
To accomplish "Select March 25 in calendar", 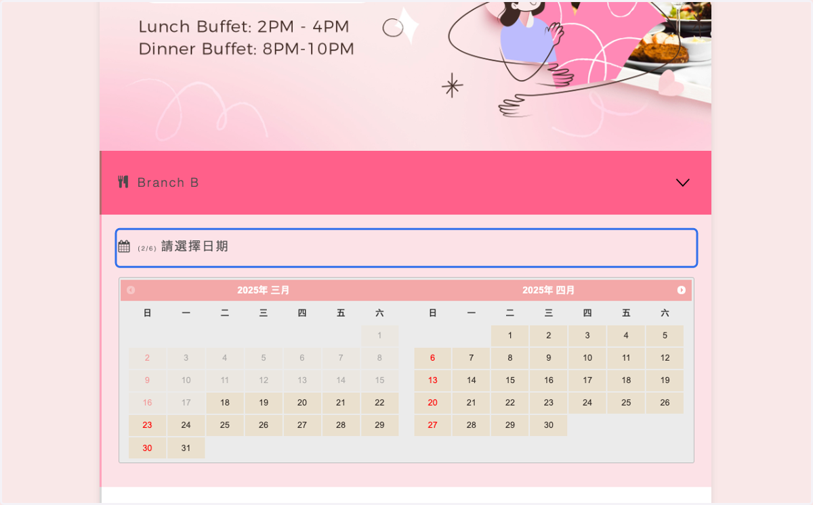I will pyautogui.click(x=225, y=425).
